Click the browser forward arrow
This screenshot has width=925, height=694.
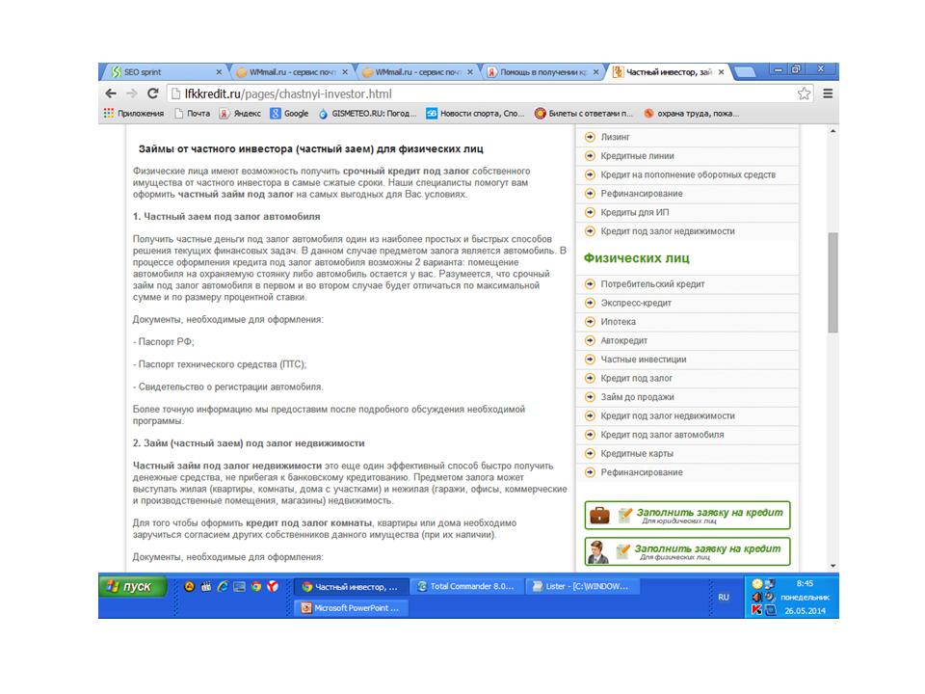coord(132,93)
